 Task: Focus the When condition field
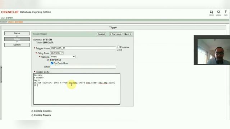[83, 67]
